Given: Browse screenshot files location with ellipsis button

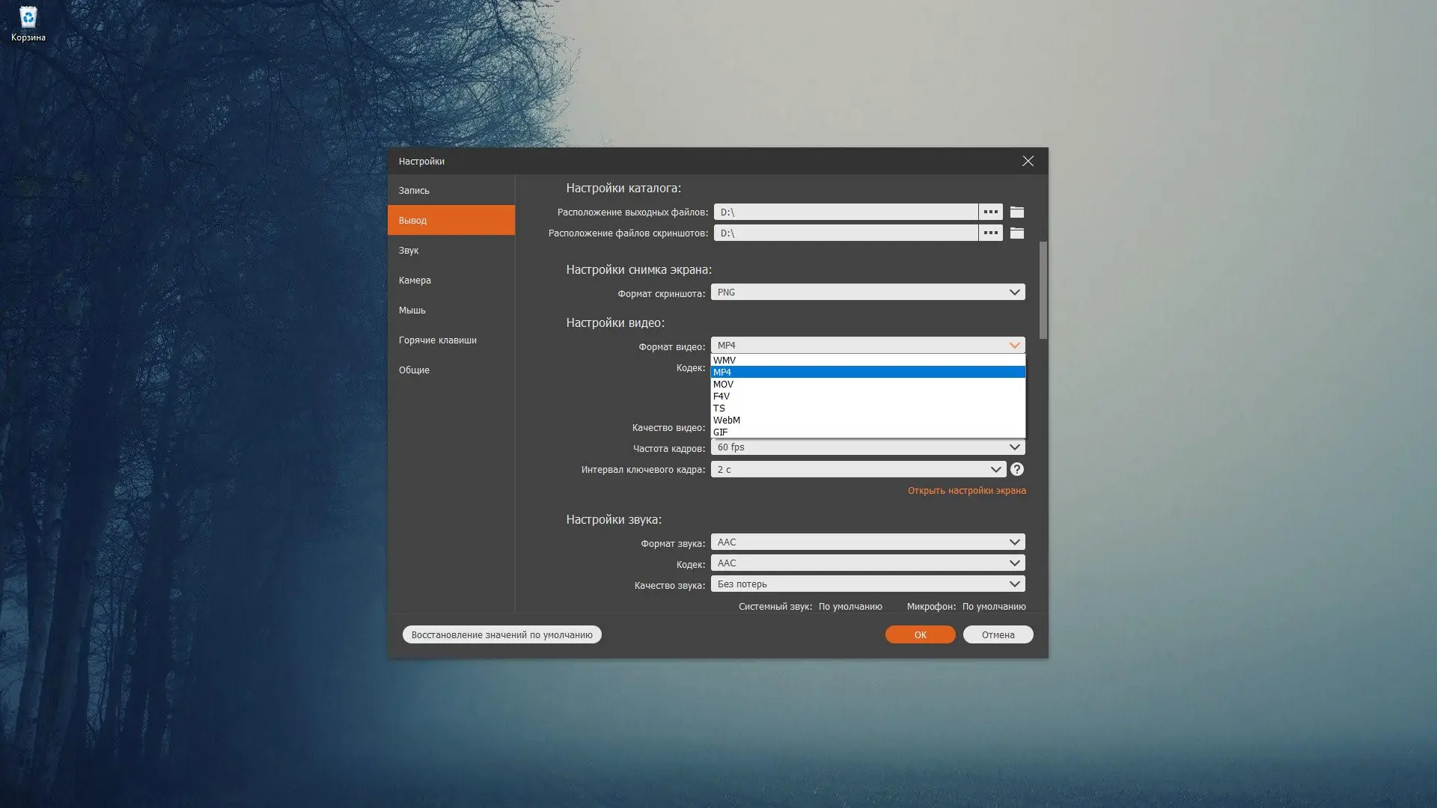Looking at the screenshot, I should pyautogui.click(x=990, y=233).
